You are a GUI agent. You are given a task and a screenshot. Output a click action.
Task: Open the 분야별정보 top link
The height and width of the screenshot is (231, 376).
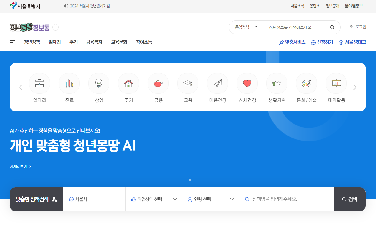(x=354, y=6)
